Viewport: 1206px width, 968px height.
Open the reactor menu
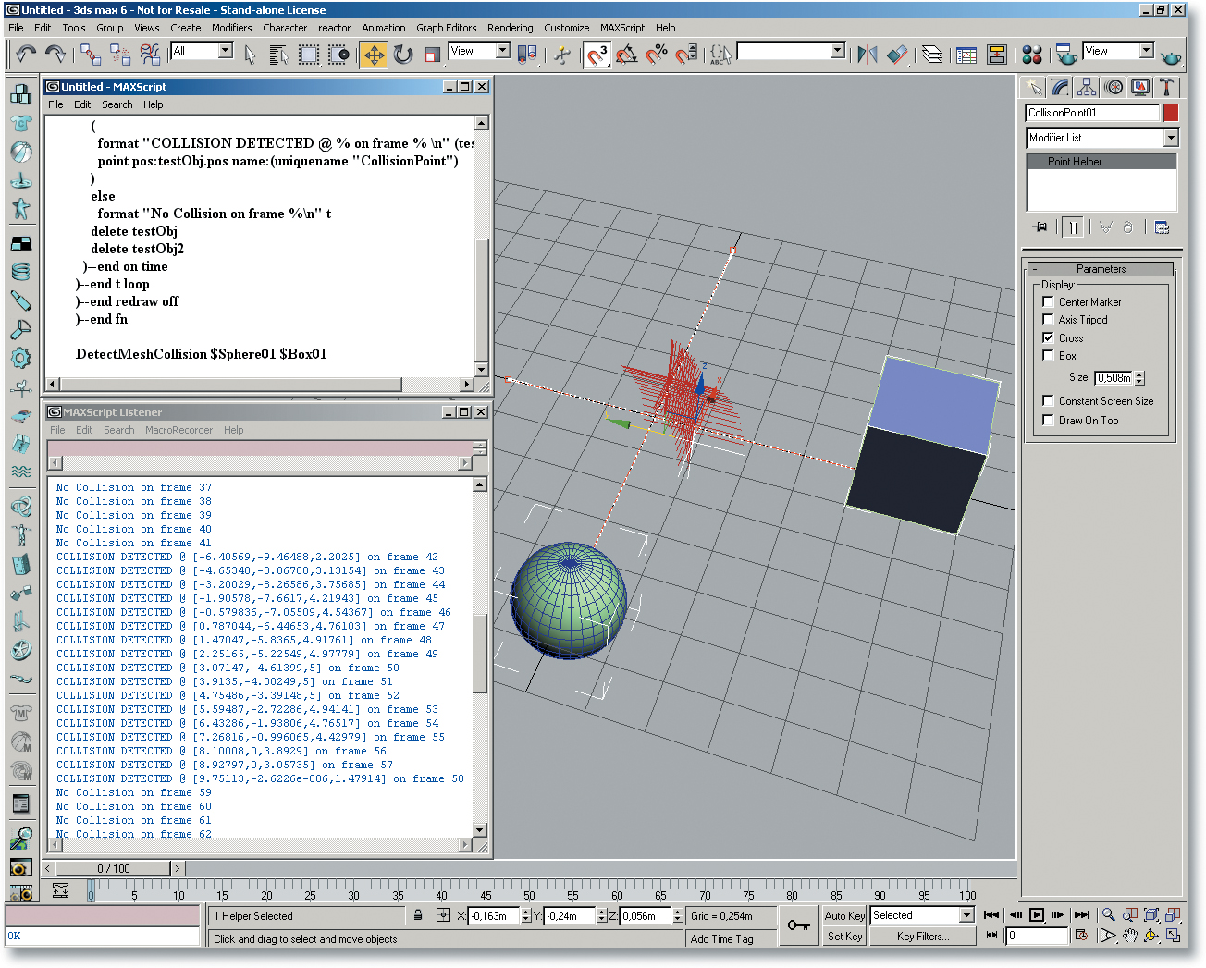click(x=335, y=28)
